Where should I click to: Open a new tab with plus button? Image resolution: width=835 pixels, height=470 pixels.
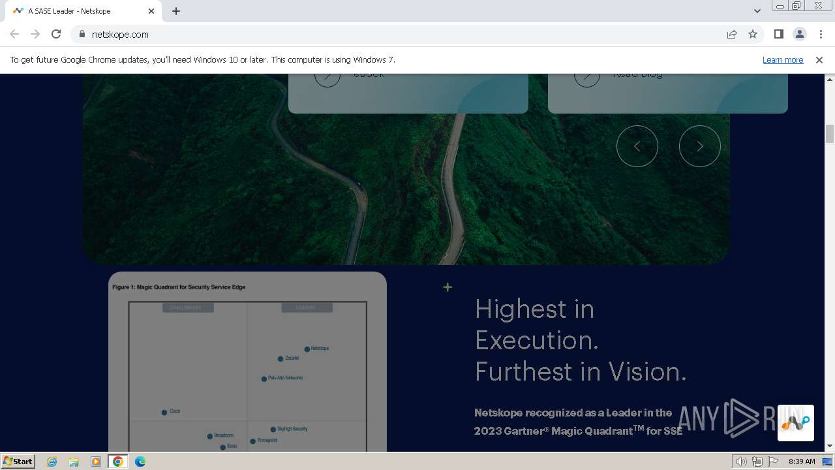176,11
